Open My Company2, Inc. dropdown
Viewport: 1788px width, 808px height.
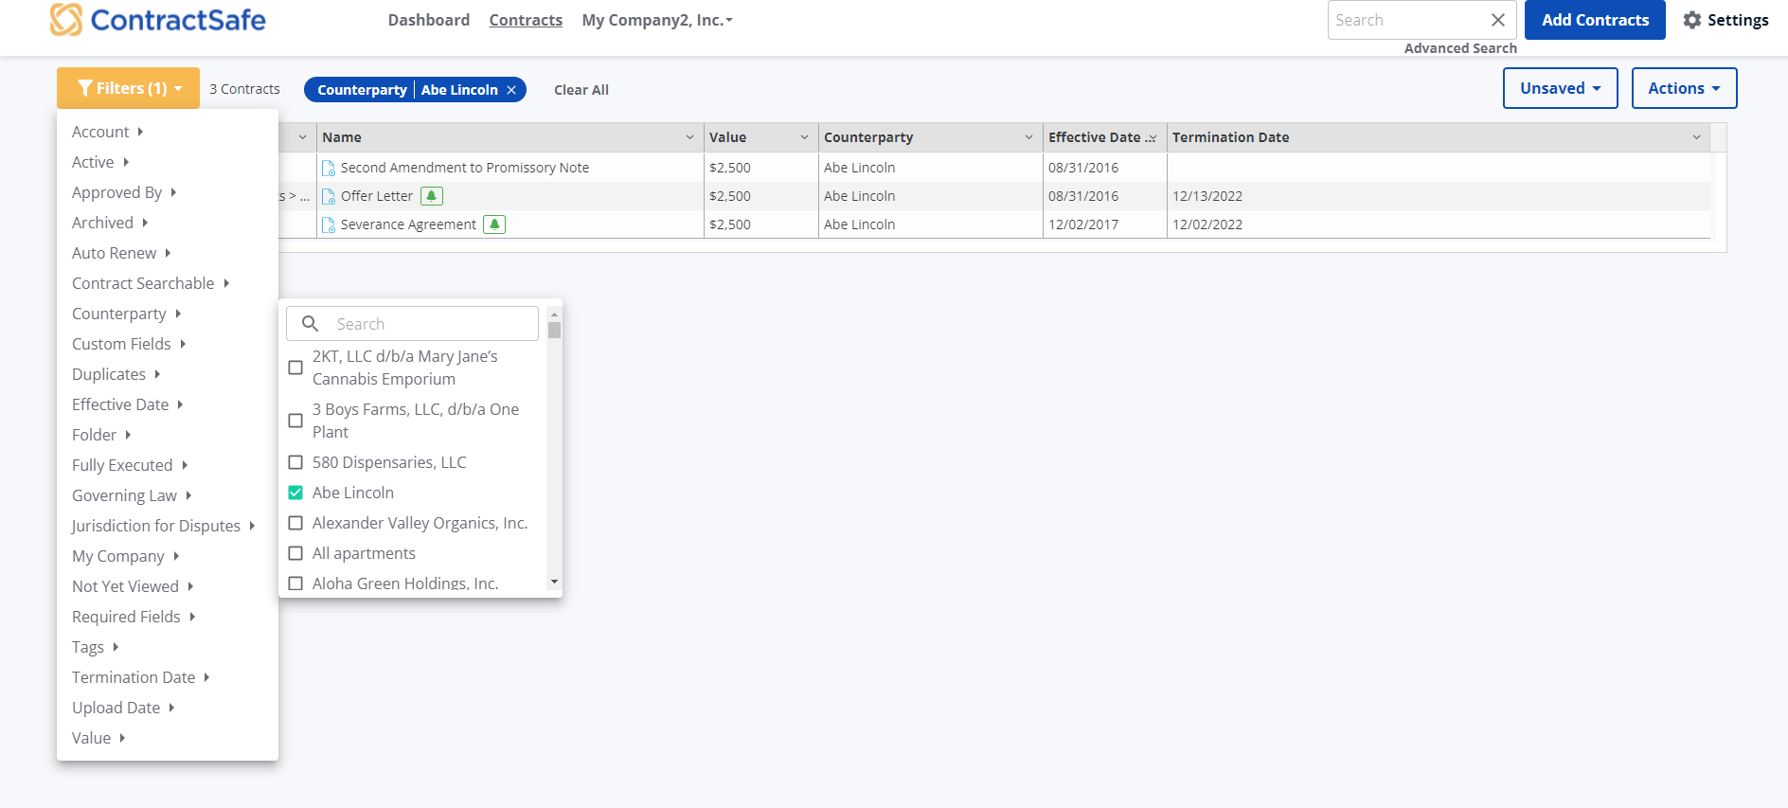657,20
